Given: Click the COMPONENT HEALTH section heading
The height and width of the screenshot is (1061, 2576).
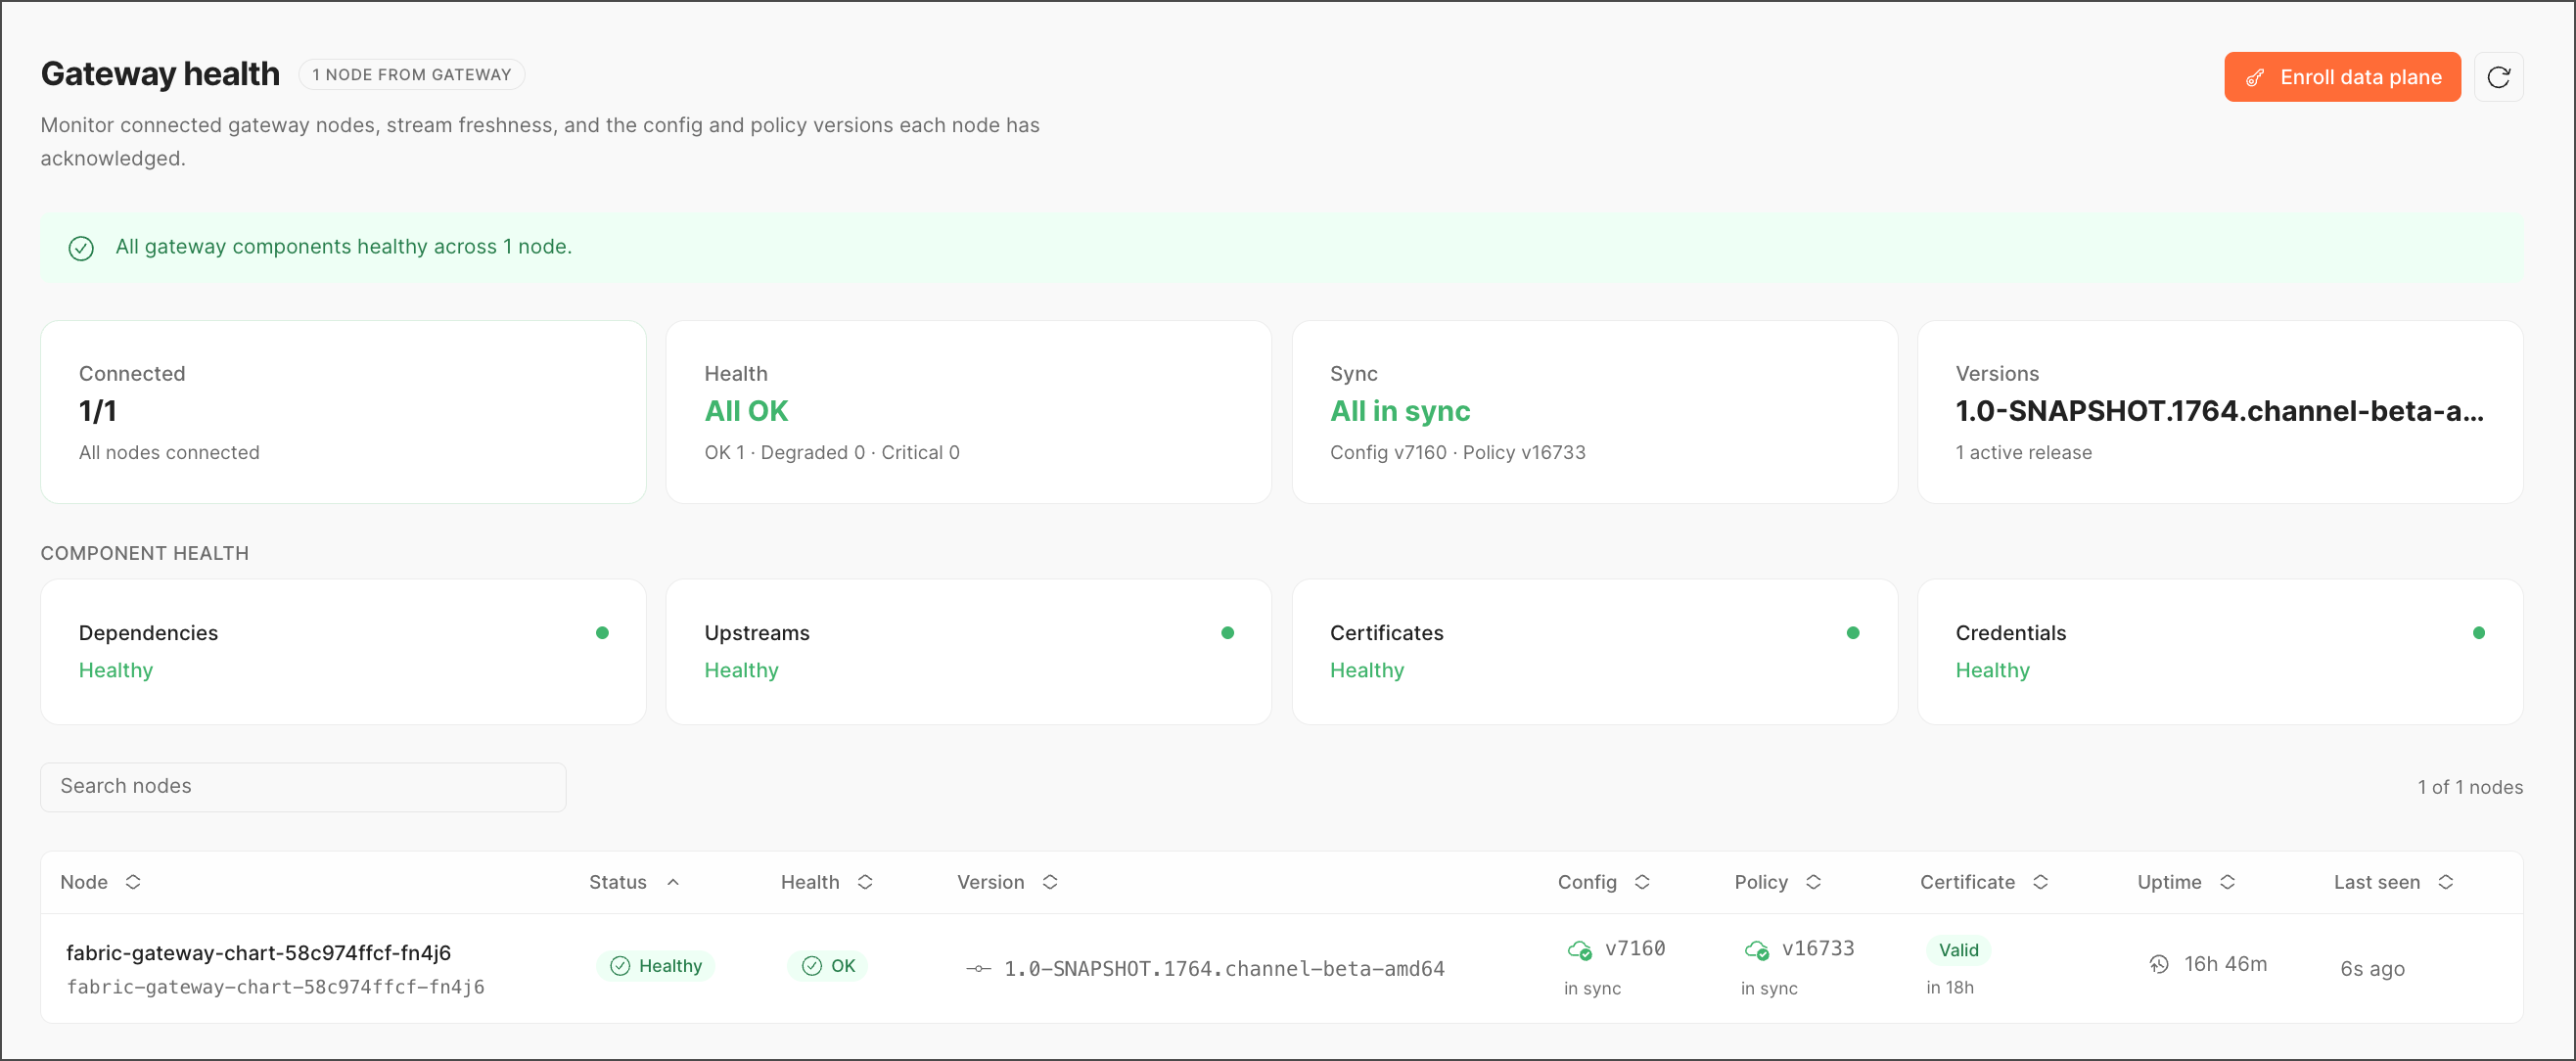Looking at the screenshot, I should pyautogui.click(x=145, y=553).
